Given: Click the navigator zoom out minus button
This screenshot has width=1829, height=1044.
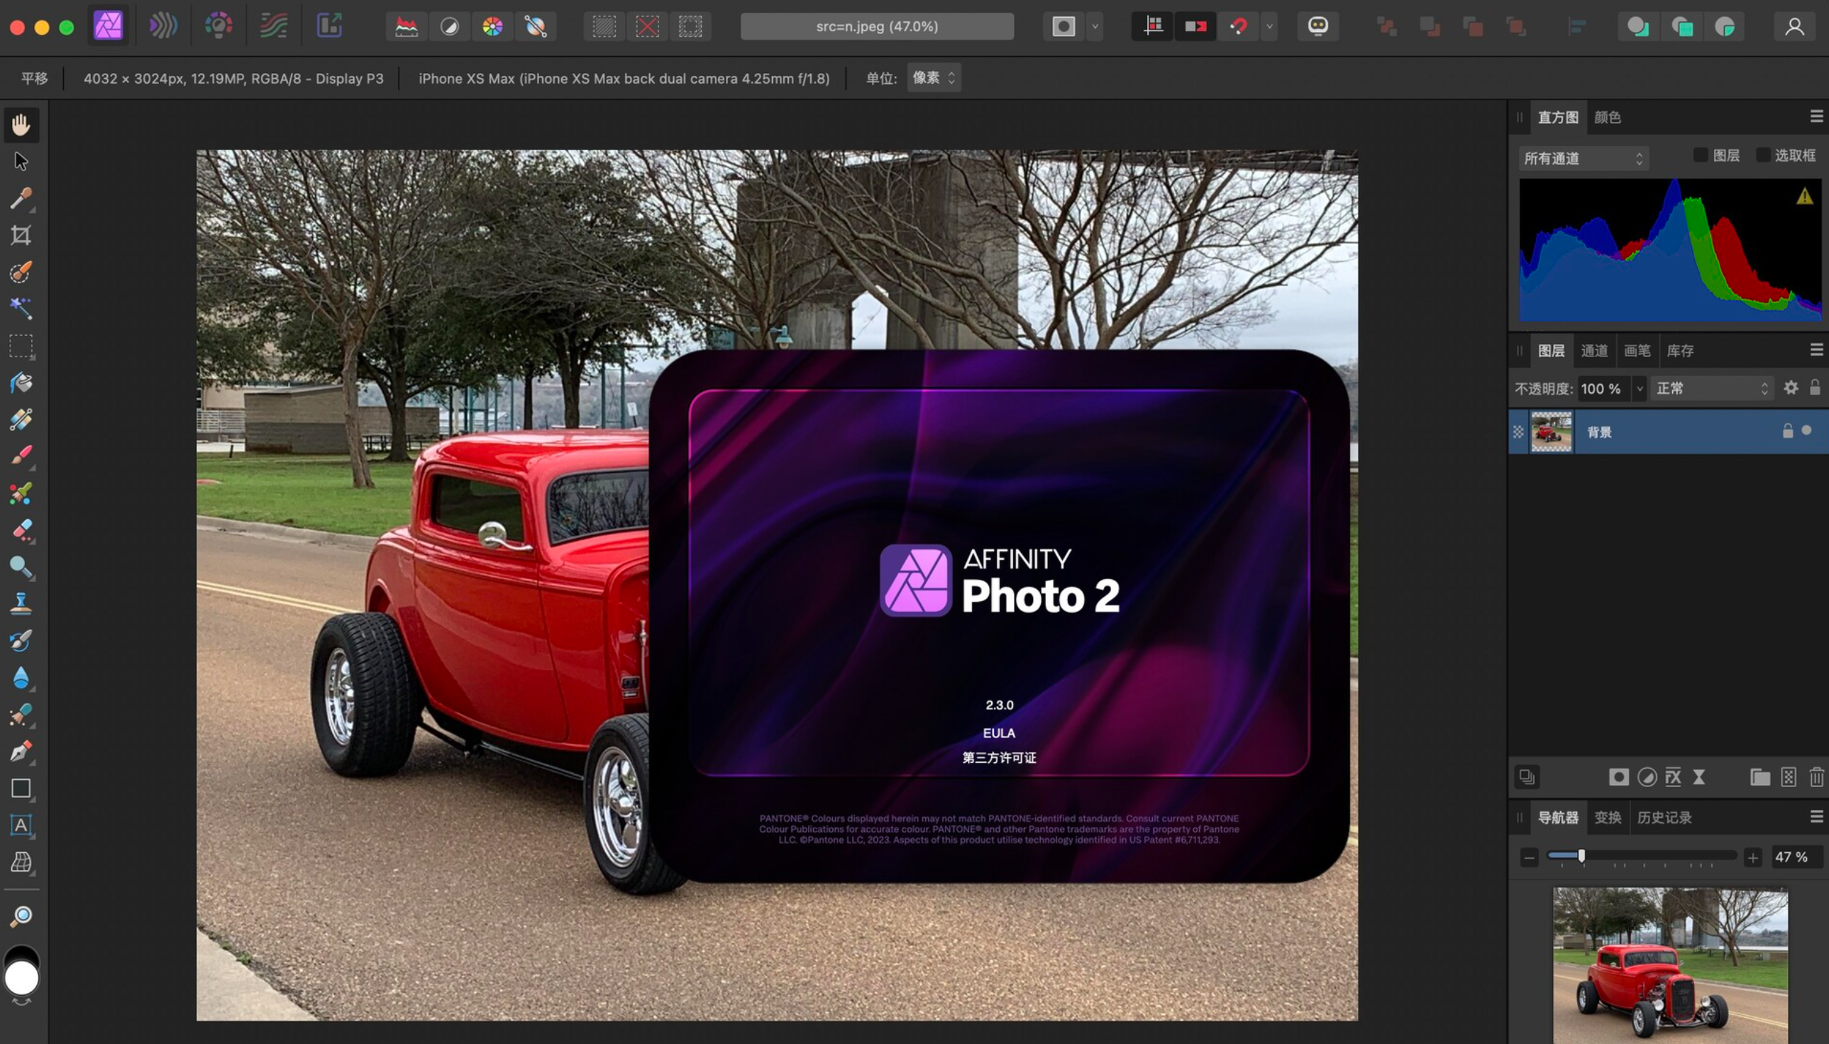Looking at the screenshot, I should [x=1529, y=857].
